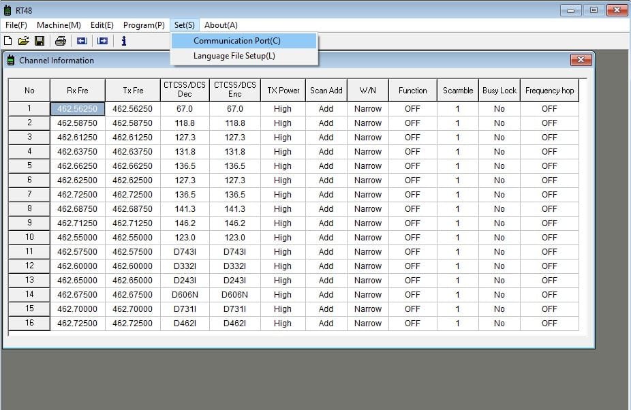Open the Machine(M) menu
Viewport: 631px width, 410px height.
click(59, 25)
